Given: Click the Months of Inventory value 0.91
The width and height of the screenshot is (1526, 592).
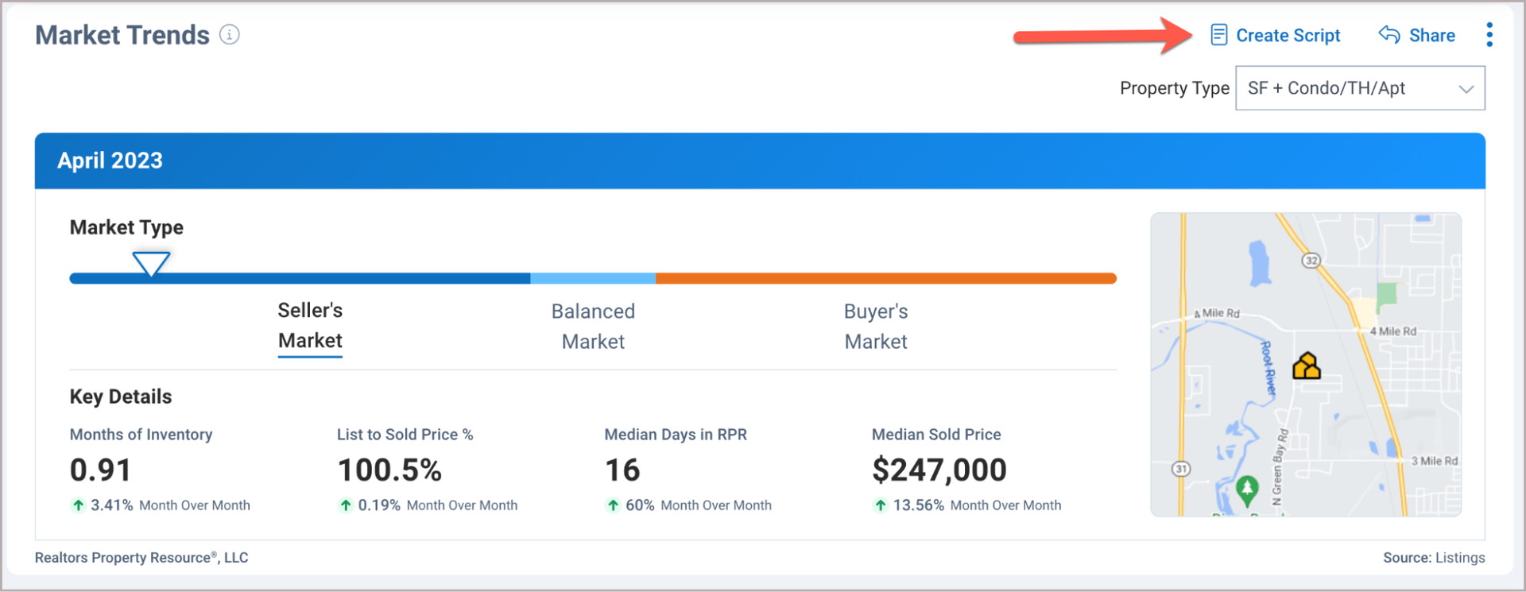Looking at the screenshot, I should (100, 470).
